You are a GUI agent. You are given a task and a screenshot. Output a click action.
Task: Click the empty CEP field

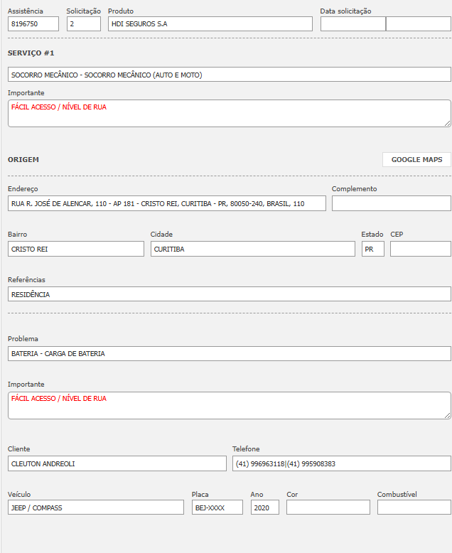420,249
